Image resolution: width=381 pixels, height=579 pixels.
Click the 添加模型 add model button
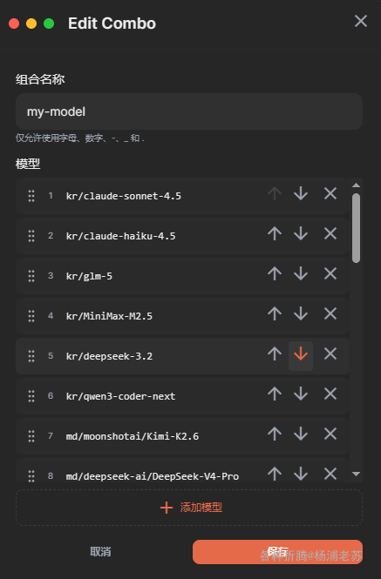tap(189, 508)
